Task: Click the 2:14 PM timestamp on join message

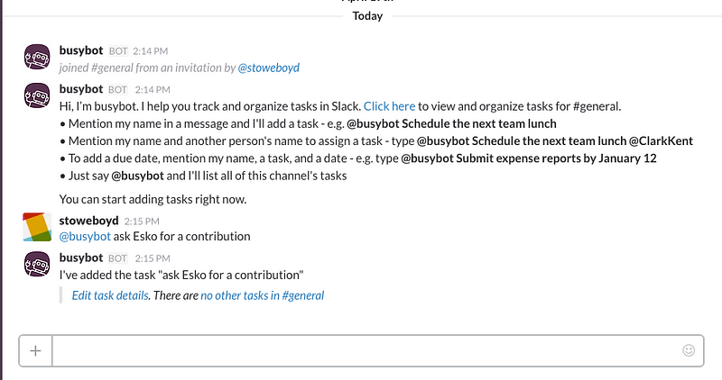Action: click(x=151, y=51)
